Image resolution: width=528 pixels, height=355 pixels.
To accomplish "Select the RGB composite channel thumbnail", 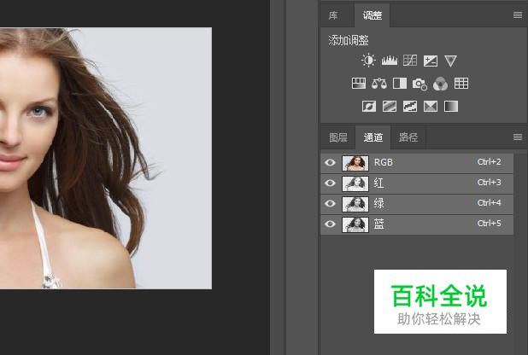I will [x=355, y=163].
